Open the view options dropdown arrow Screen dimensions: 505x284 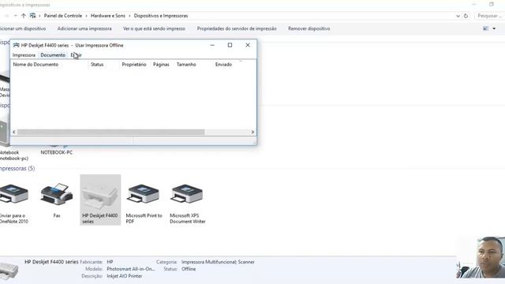[494, 28]
